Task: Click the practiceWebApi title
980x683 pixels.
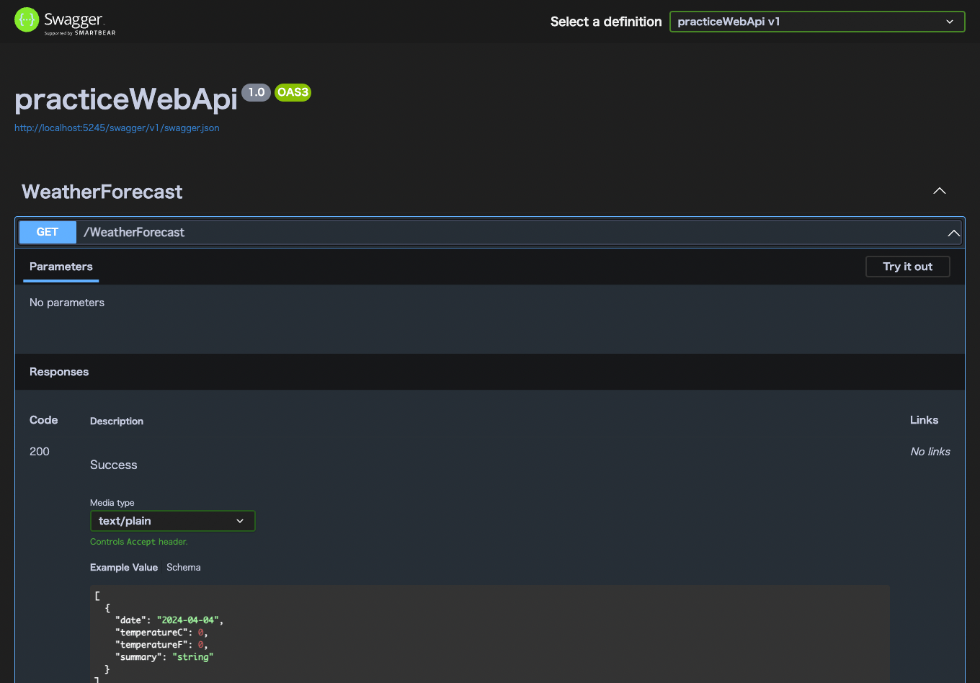Action: click(126, 99)
